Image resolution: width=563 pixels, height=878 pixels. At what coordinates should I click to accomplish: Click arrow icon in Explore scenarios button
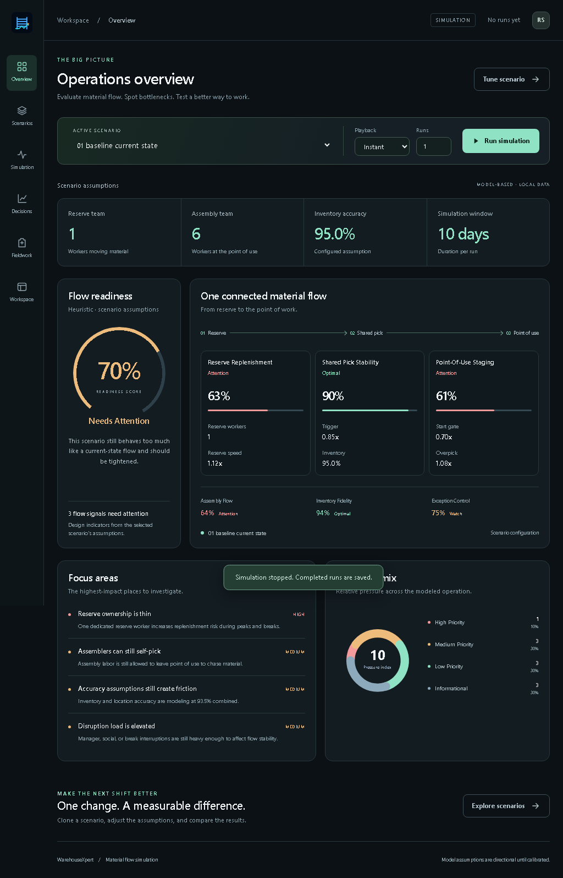(x=536, y=806)
